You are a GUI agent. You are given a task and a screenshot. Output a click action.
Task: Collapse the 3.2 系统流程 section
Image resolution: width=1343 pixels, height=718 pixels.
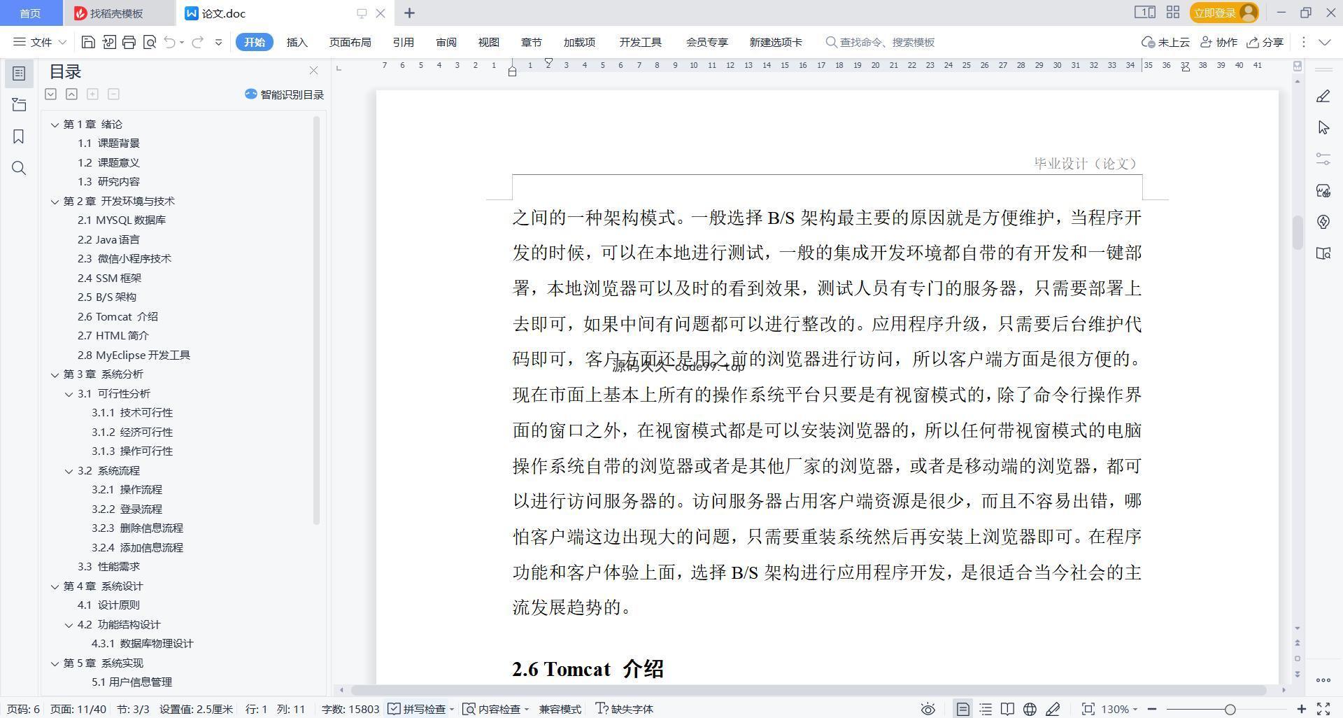pyautogui.click(x=69, y=471)
